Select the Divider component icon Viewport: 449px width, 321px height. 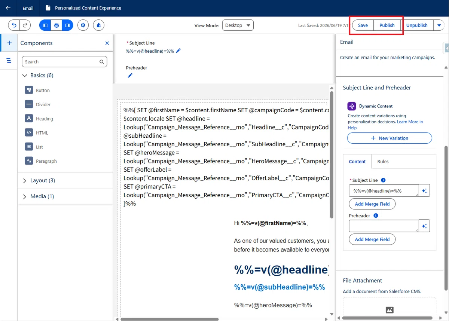coord(29,104)
